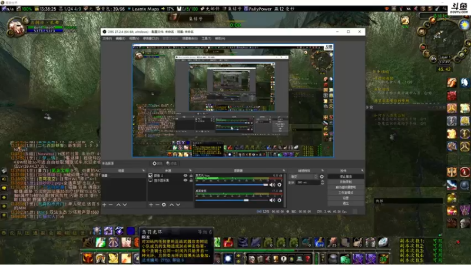Add a new scene with the scenes plus button

[104, 204]
